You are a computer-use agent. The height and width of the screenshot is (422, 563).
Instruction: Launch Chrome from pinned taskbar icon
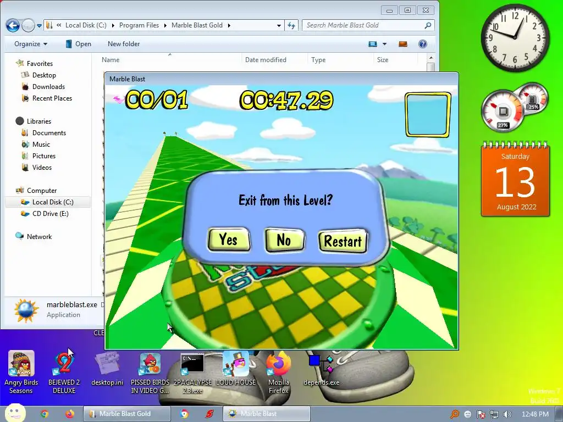44,414
